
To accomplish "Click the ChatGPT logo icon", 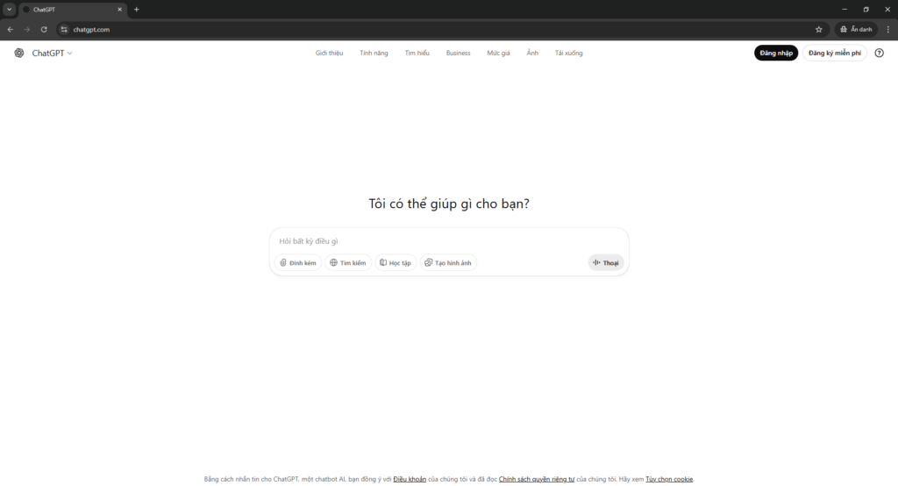I will pyautogui.click(x=19, y=53).
